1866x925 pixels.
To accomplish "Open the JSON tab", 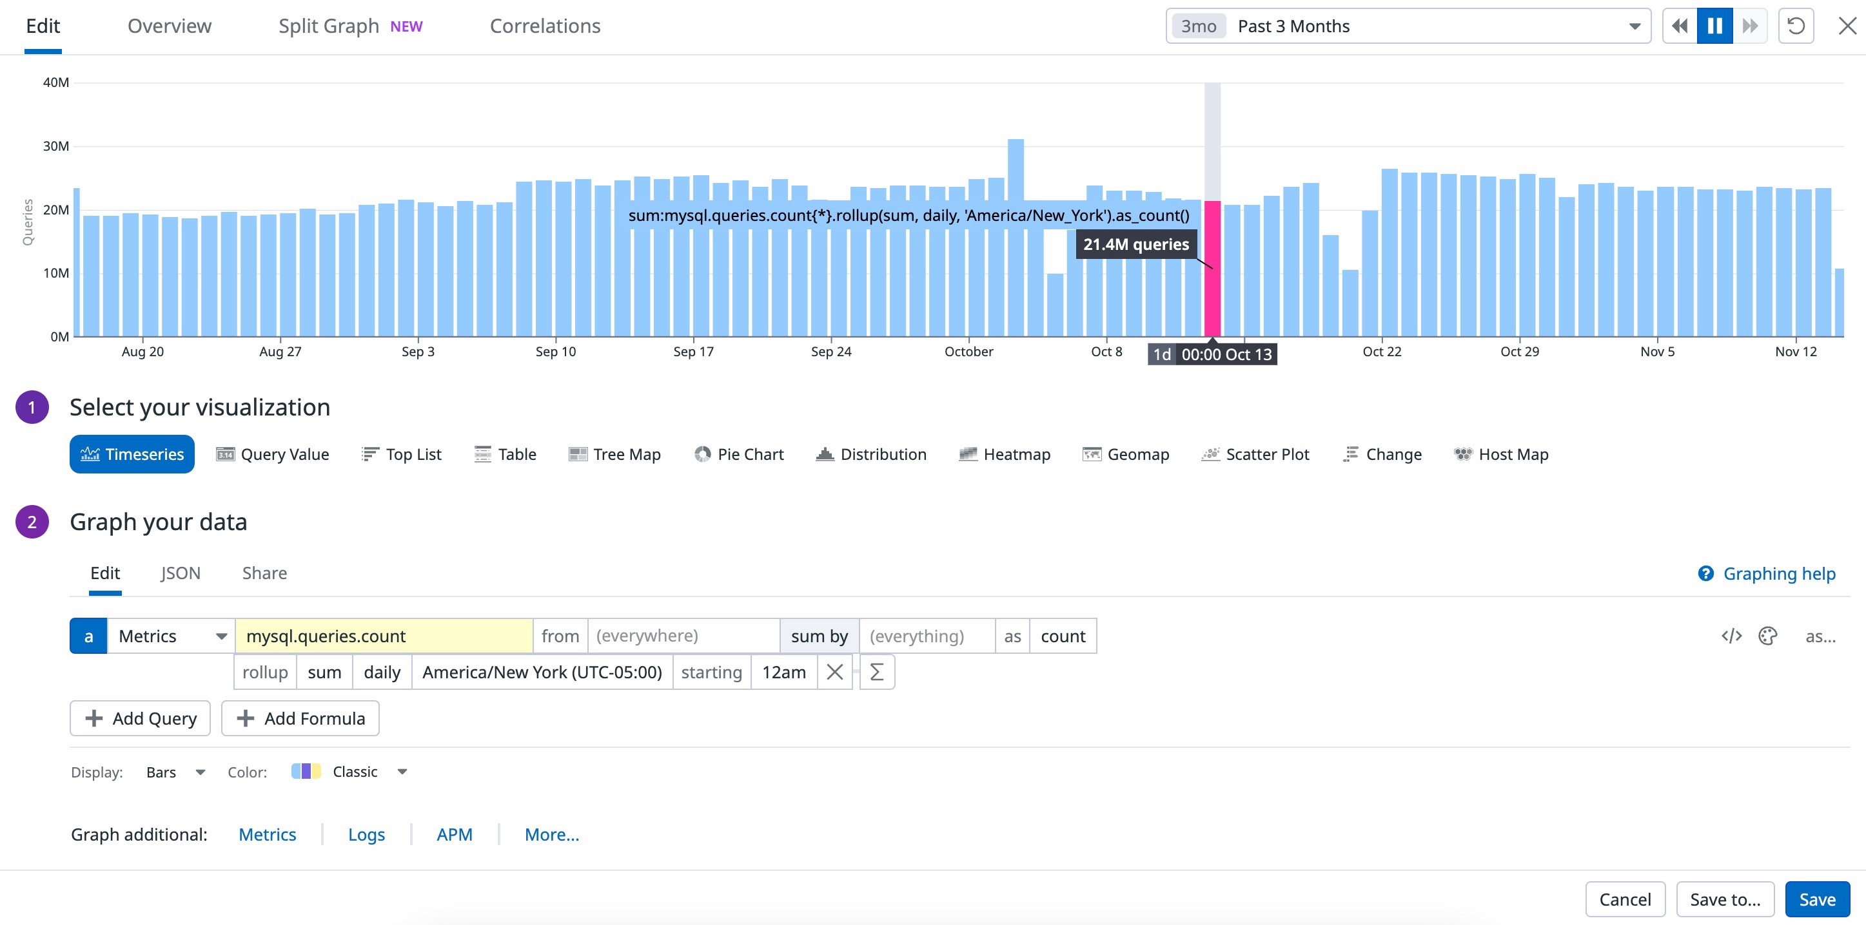I will tap(181, 573).
